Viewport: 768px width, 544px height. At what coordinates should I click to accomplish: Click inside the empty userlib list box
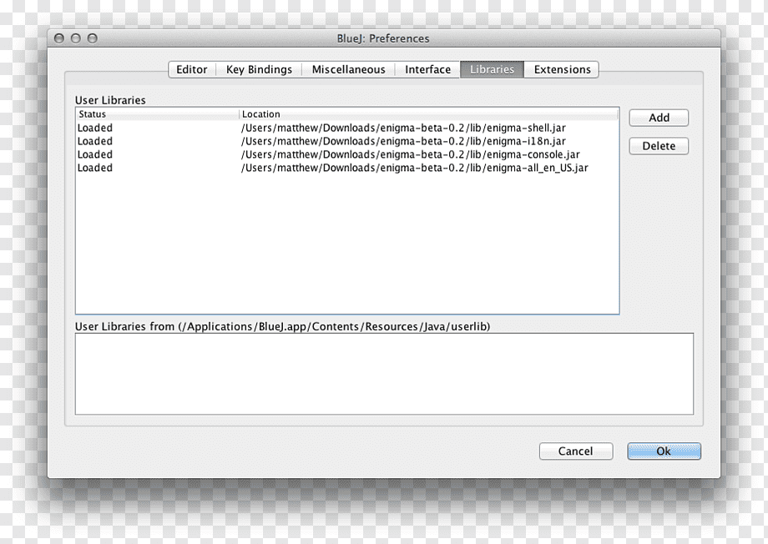point(384,374)
